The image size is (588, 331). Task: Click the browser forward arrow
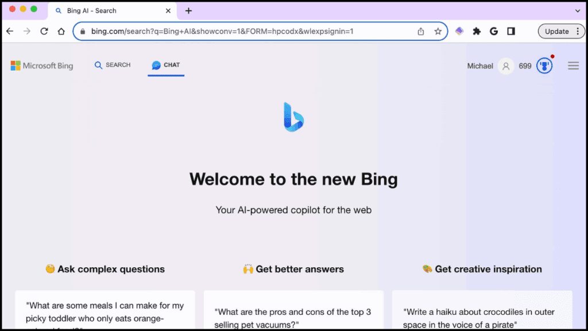click(x=26, y=31)
